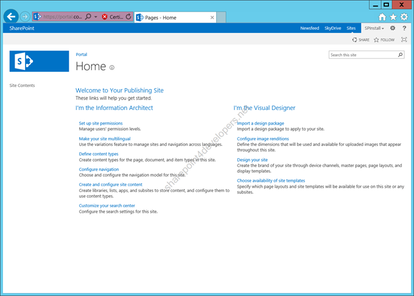Click the Welcome to Your Publishing Site heading
Screen dimensions: 414x296
[x=119, y=91]
